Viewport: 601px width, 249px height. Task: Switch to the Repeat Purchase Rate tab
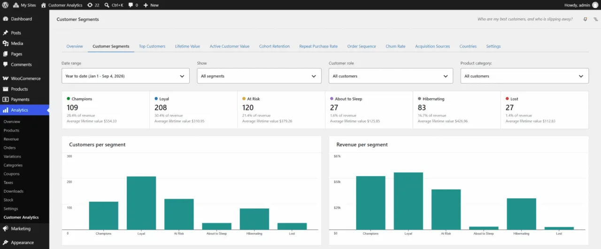point(318,46)
